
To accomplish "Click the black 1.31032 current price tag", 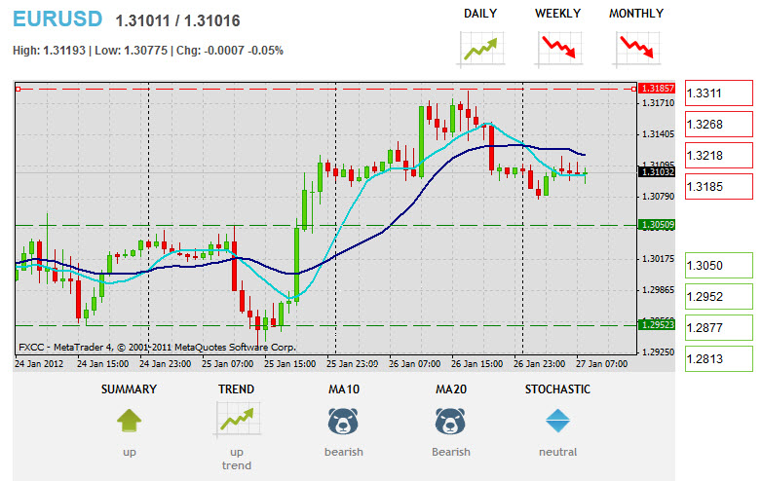I will pos(657,171).
